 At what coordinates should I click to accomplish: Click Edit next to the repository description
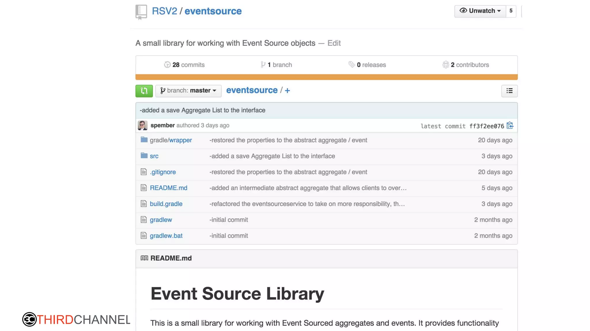click(334, 43)
